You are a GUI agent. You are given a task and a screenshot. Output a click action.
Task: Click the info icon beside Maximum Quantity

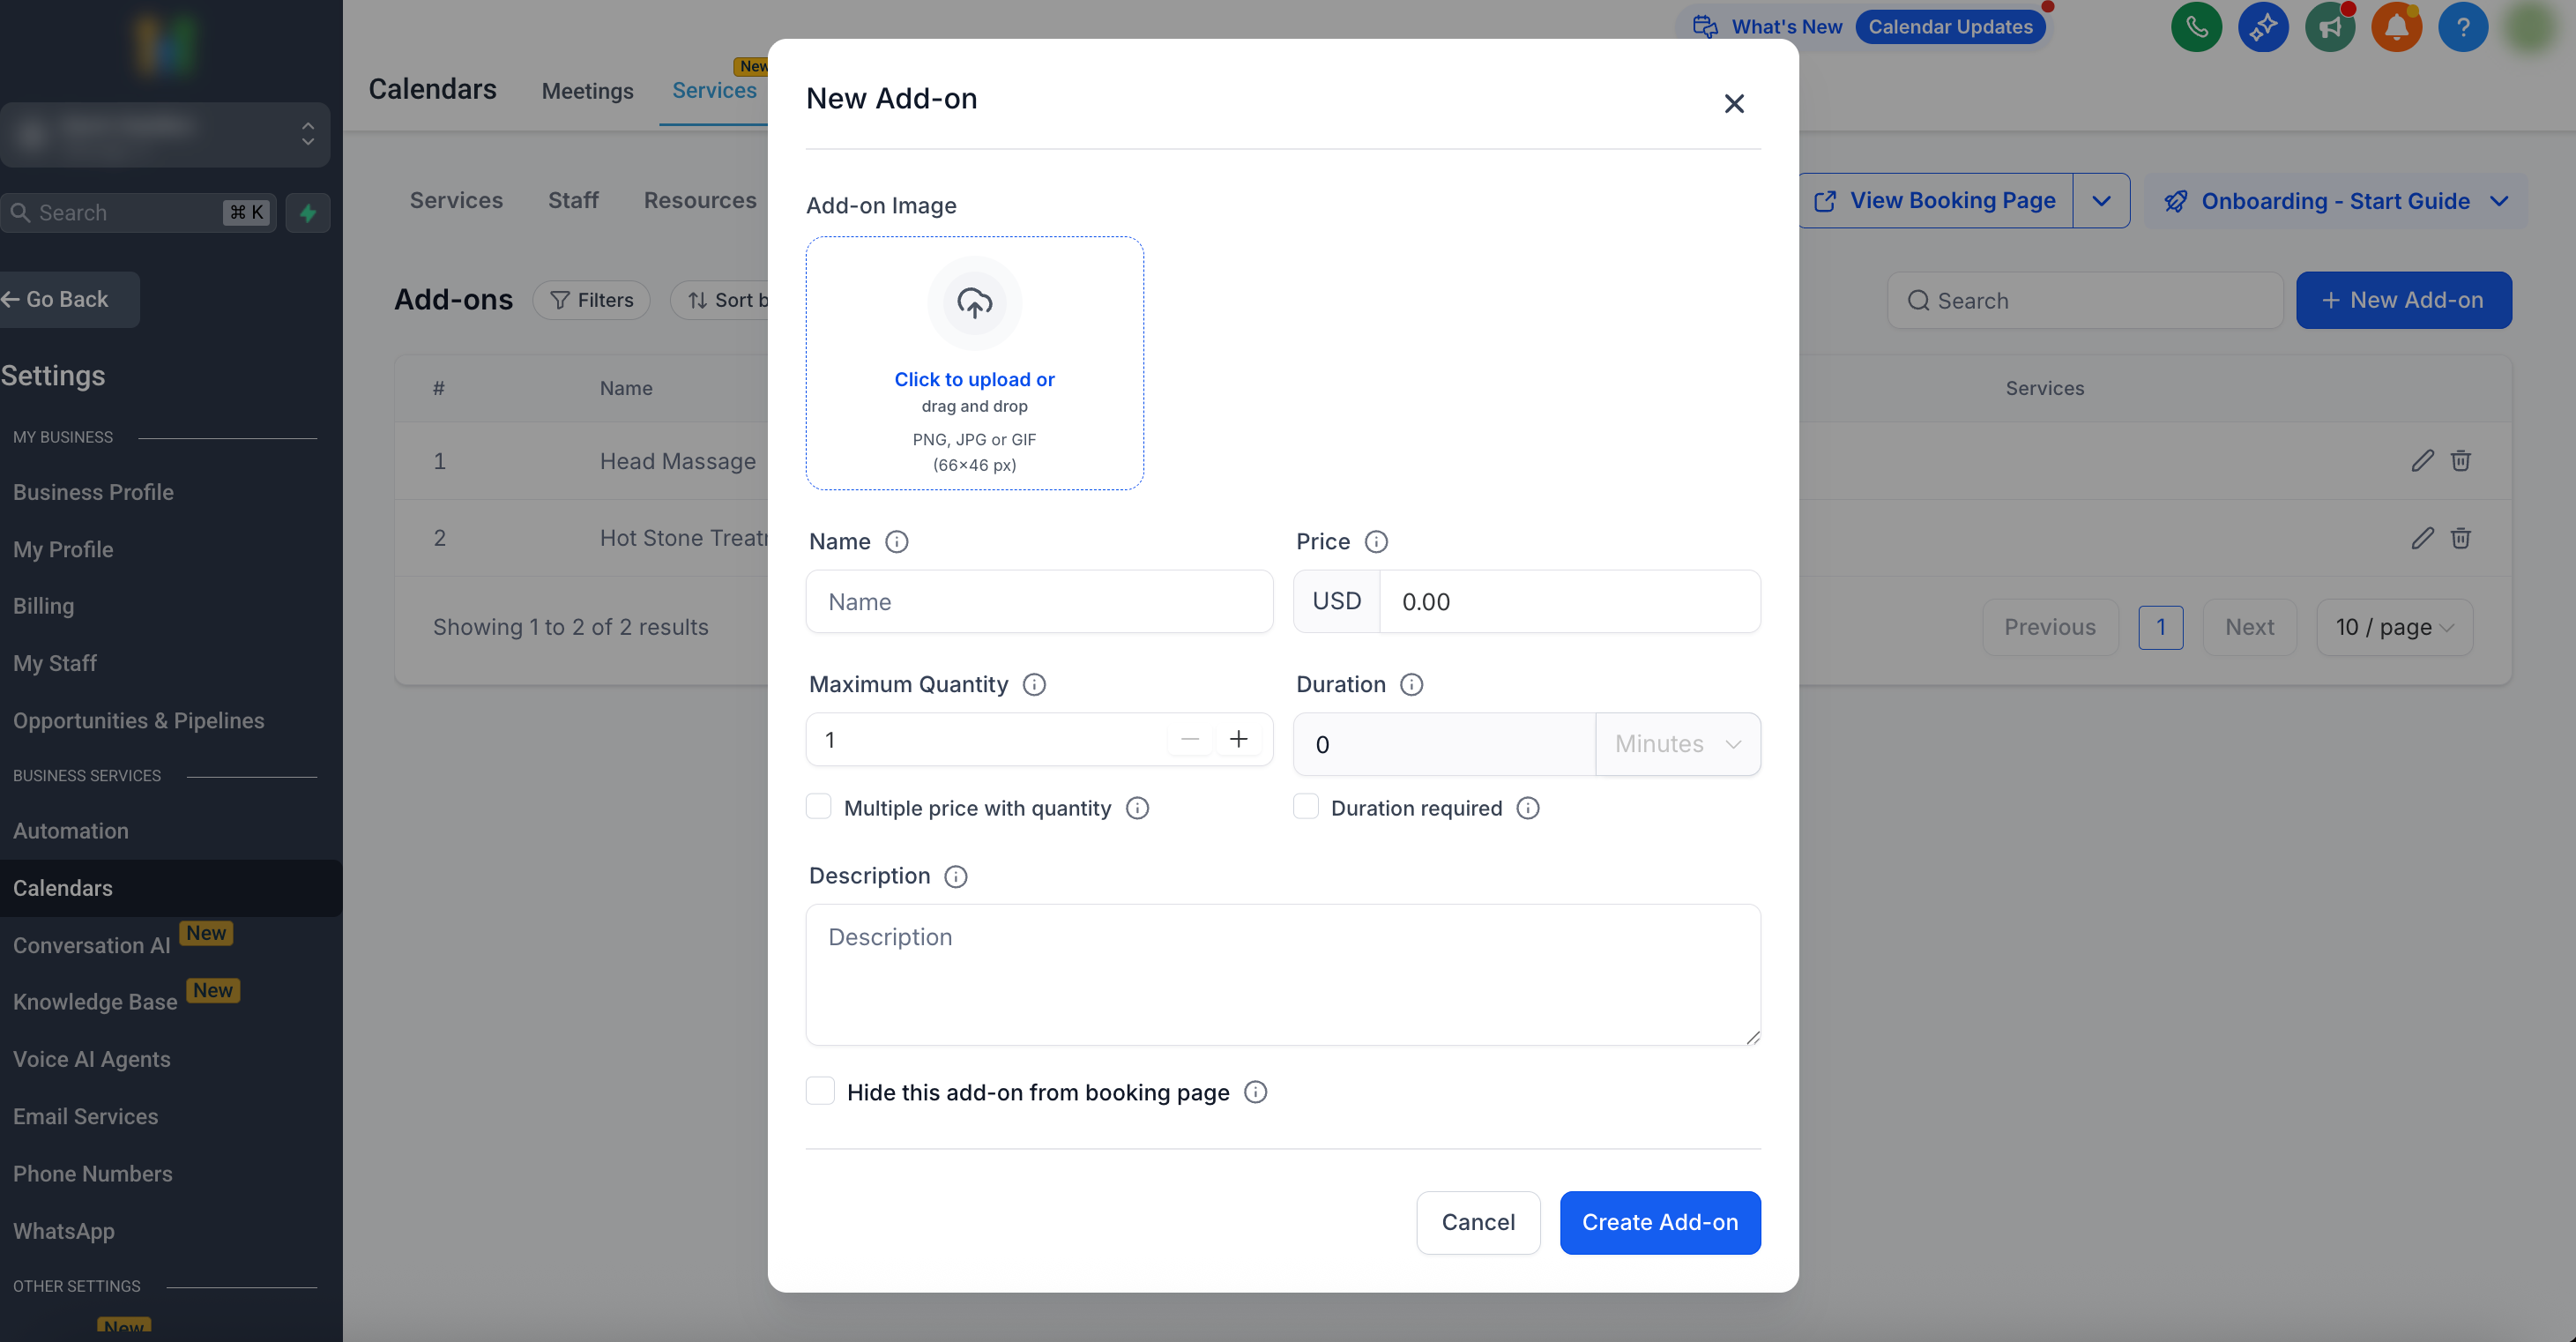1034,685
